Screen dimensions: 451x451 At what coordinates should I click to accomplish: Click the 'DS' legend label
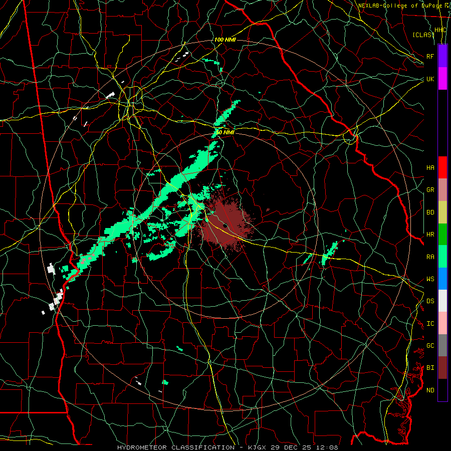click(430, 301)
